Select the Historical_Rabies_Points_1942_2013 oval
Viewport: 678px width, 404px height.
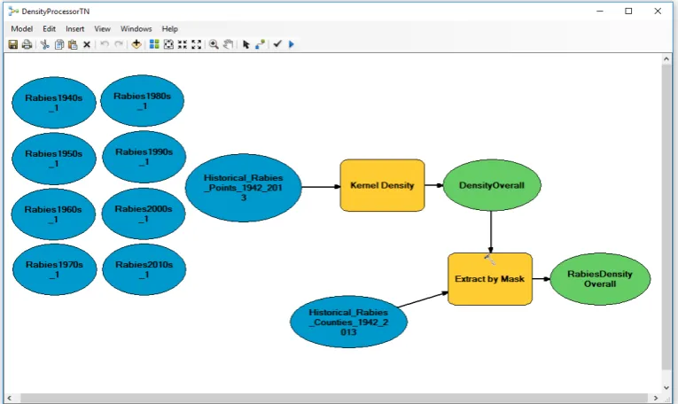click(244, 188)
